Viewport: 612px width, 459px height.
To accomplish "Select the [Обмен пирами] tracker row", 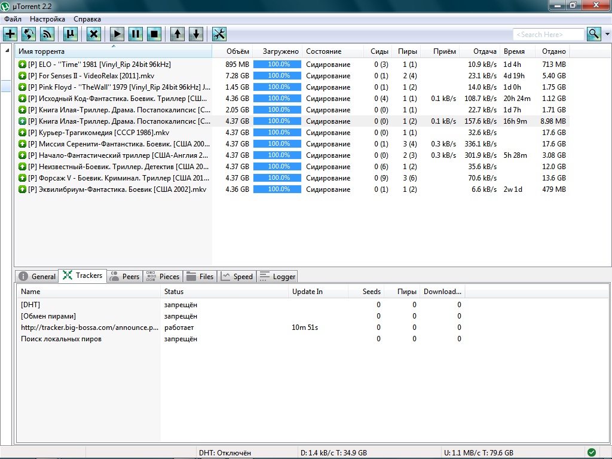I will (242, 316).
